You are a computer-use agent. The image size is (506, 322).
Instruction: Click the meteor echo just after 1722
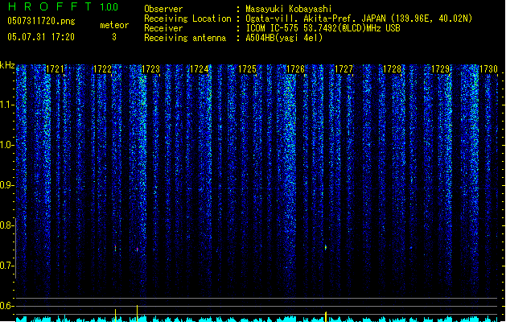pos(115,248)
